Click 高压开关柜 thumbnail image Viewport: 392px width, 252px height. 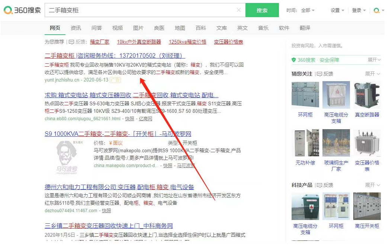367,206
